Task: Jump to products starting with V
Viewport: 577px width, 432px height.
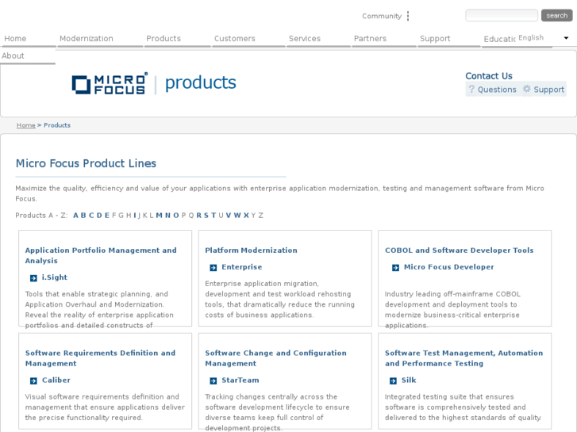Action: (229, 216)
